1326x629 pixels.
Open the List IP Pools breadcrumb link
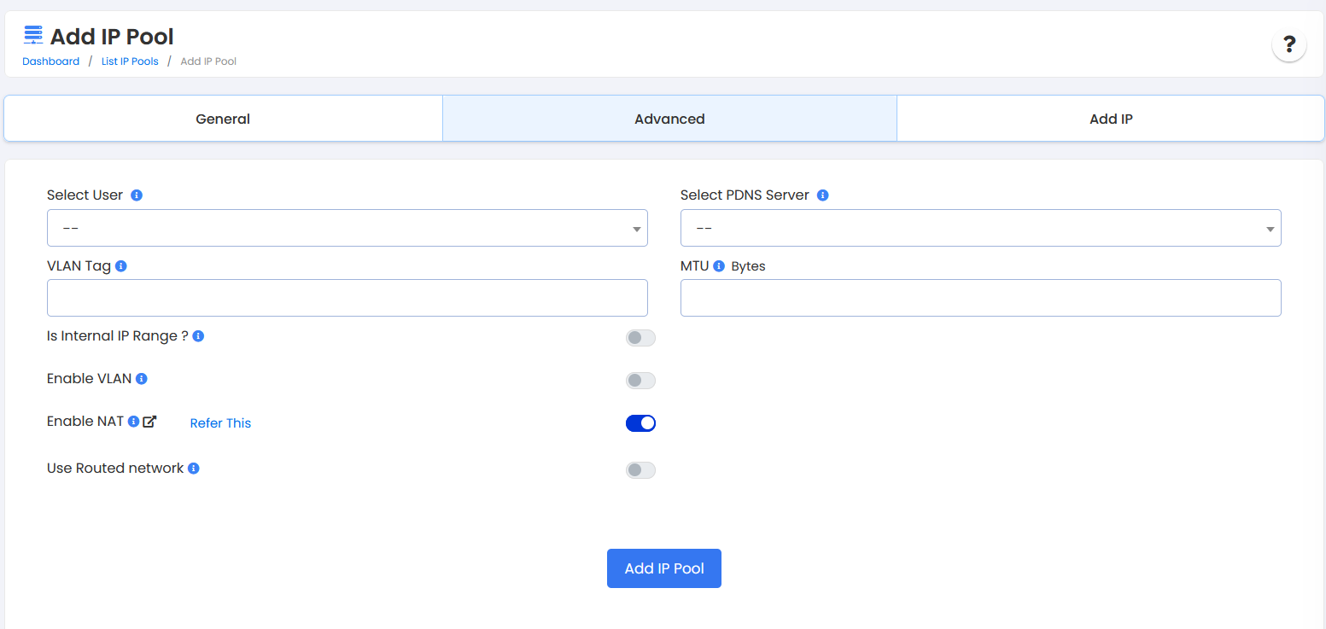click(130, 61)
